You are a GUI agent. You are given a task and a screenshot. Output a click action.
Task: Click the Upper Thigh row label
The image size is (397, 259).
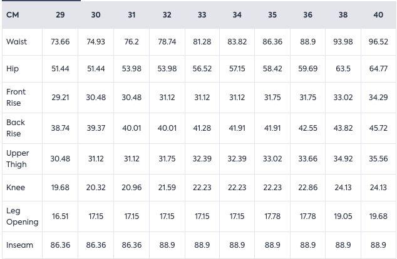(18, 158)
